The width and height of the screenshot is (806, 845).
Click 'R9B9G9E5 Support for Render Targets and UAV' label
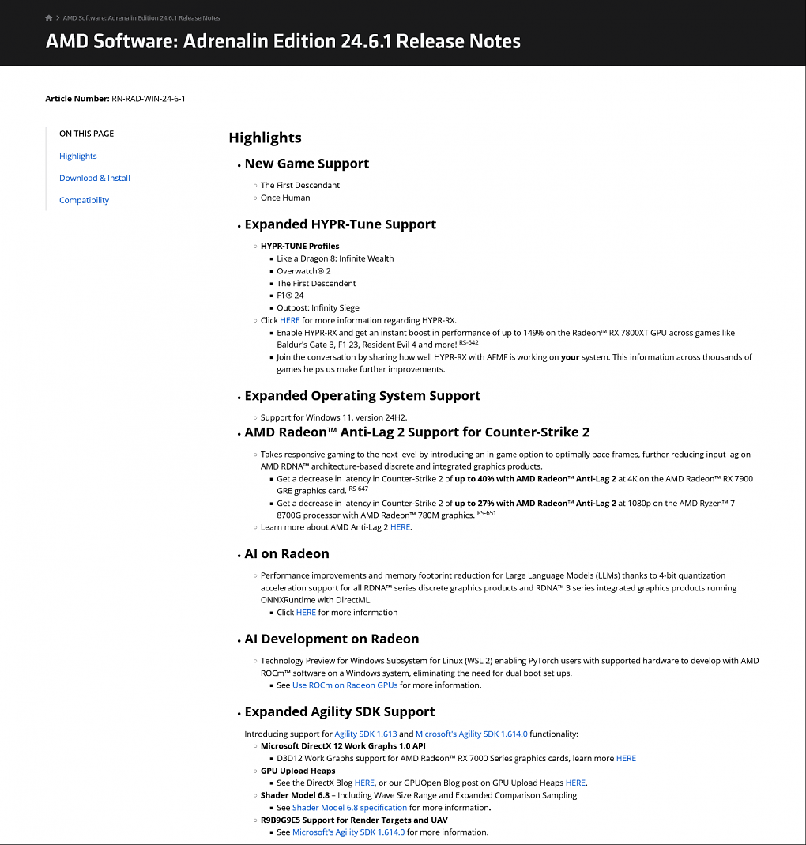pos(354,820)
